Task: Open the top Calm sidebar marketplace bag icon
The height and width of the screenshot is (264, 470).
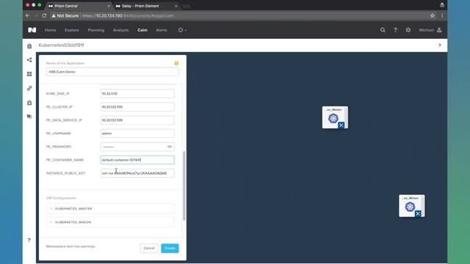Action: [x=29, y=45]
